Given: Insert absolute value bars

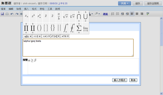Looking at the screenshot, I should pyautogui.click(x=59, y=28).
